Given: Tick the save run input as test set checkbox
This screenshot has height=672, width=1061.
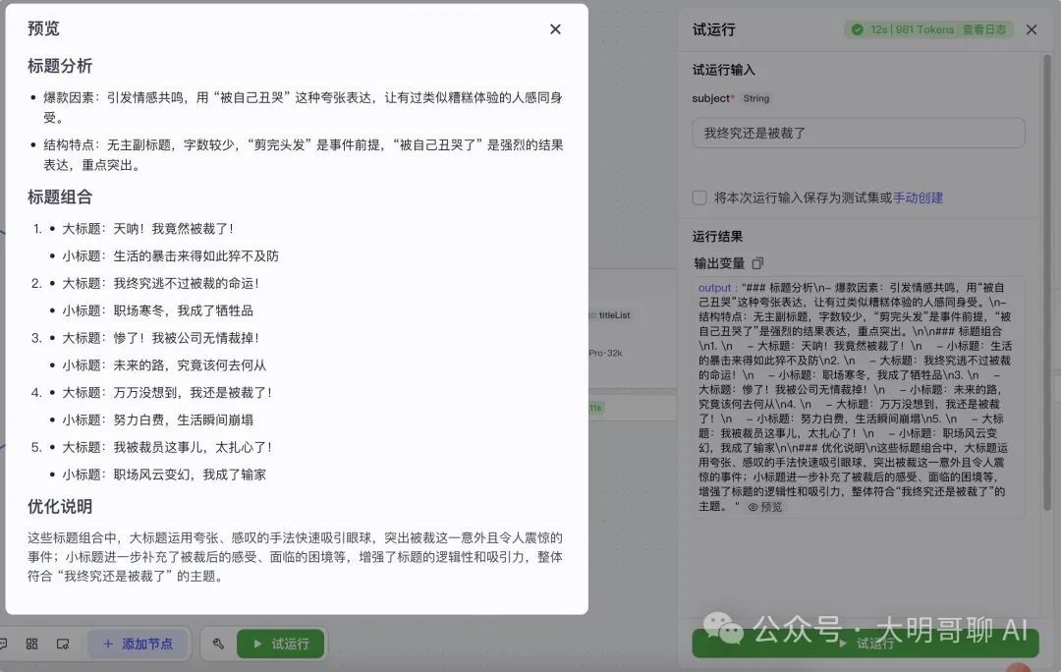Looking at the screenshot, I should 699,197.
